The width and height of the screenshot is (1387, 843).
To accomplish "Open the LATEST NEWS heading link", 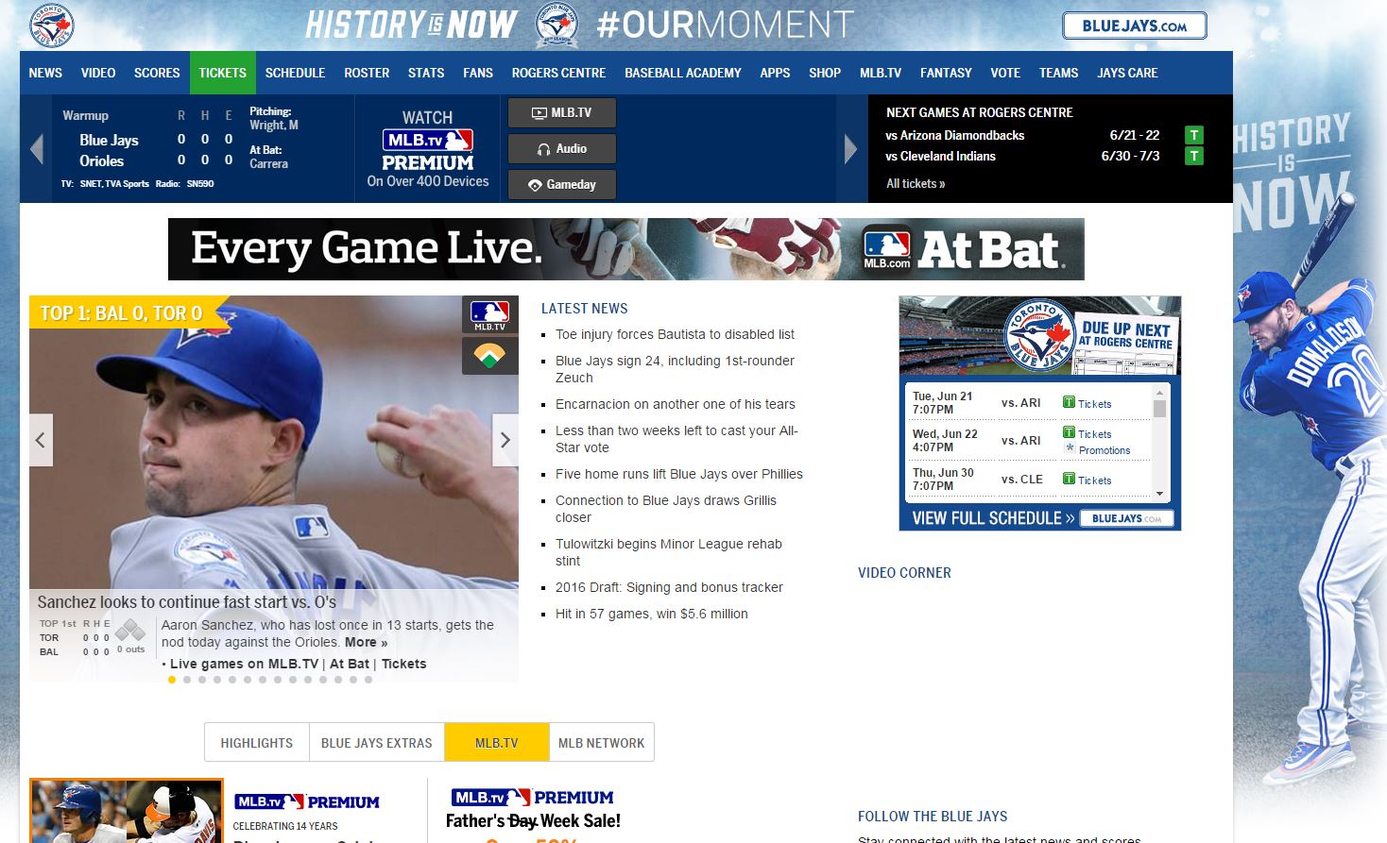I will 585,309.
